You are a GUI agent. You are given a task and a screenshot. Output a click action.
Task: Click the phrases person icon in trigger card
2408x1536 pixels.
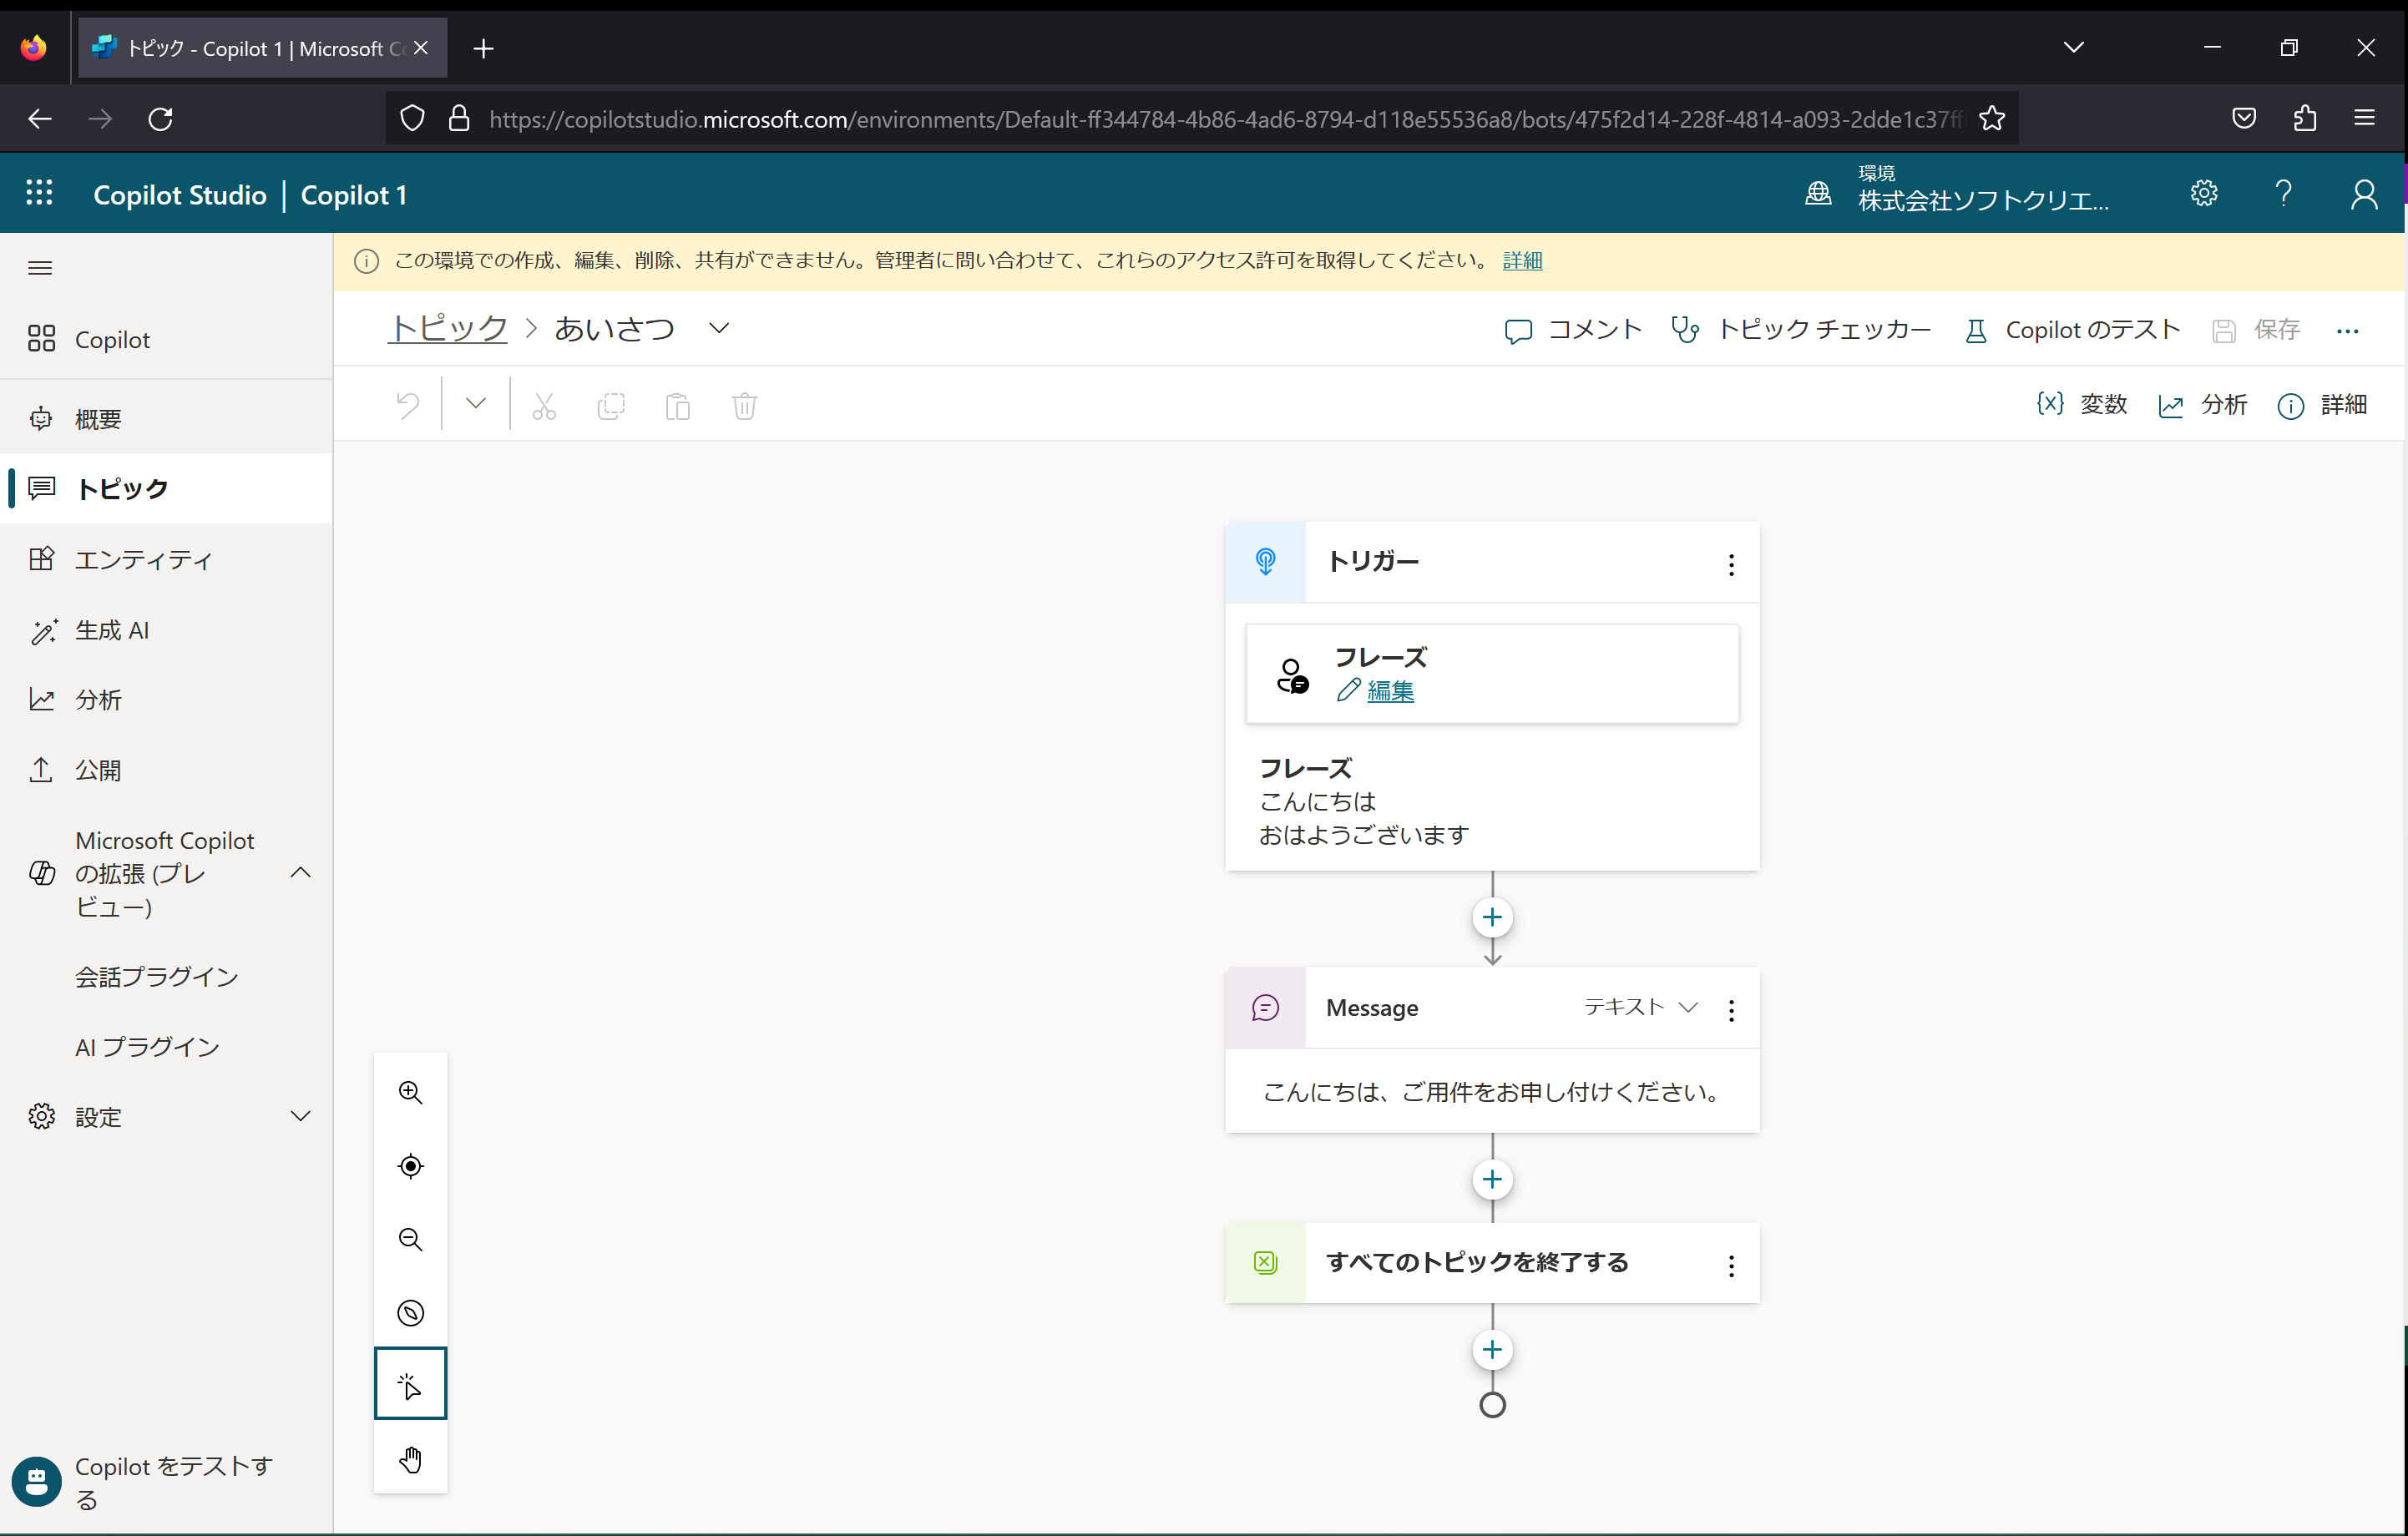tap(1292, 676)
